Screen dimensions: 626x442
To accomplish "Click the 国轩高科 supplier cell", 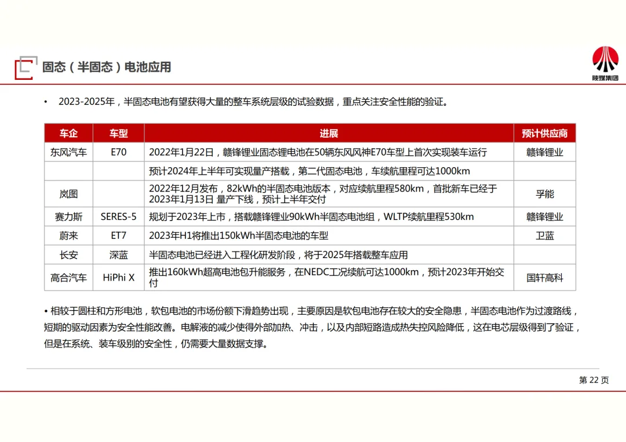I will pos(544,278).
